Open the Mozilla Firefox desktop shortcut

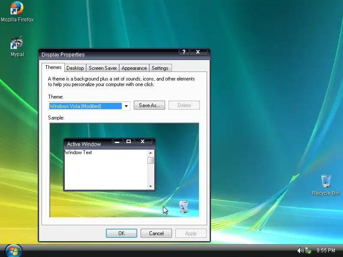17,12
